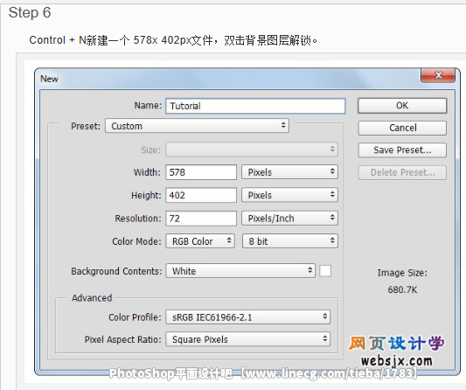Open the Height units dropdown (Pixels)
Screen dimensions: 466x390
click(x=289, y=195)
